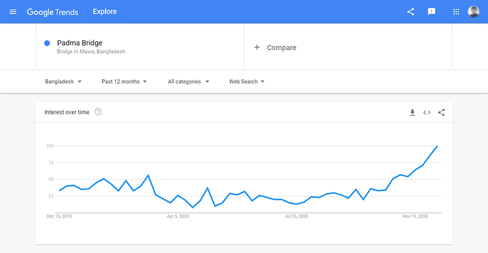Click the blue Padma Bridge color dot
Screen dimensions: 488x253
point(47,43)
